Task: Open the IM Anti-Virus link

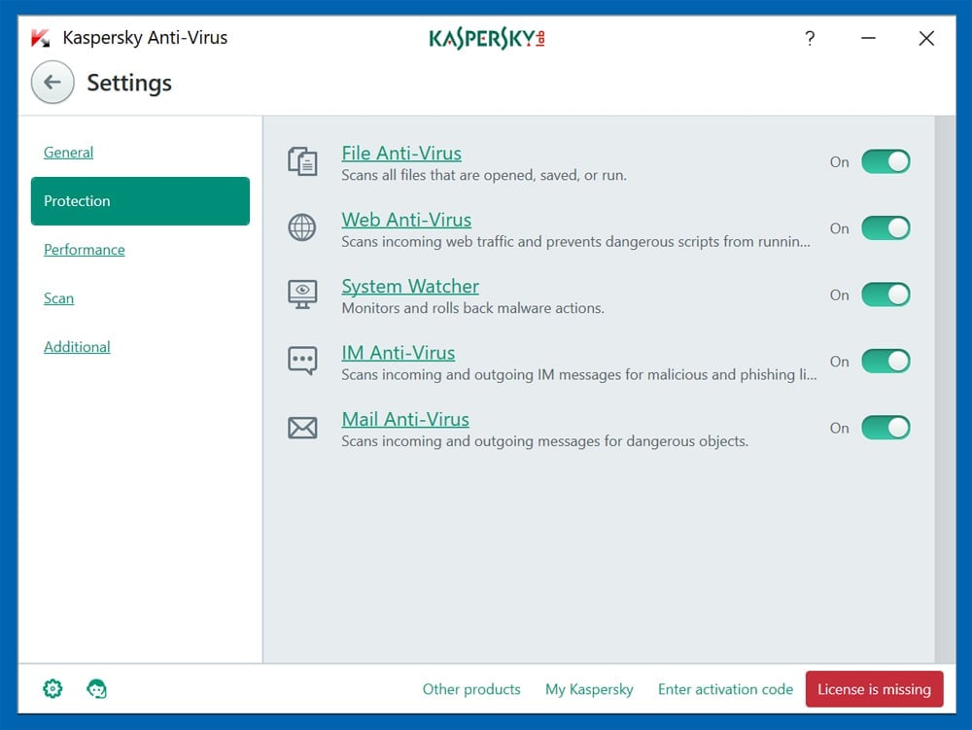Action: tap(398, 353)
